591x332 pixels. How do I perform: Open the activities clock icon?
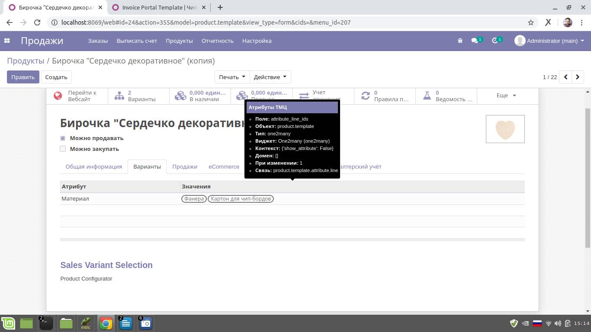(495, 41)
